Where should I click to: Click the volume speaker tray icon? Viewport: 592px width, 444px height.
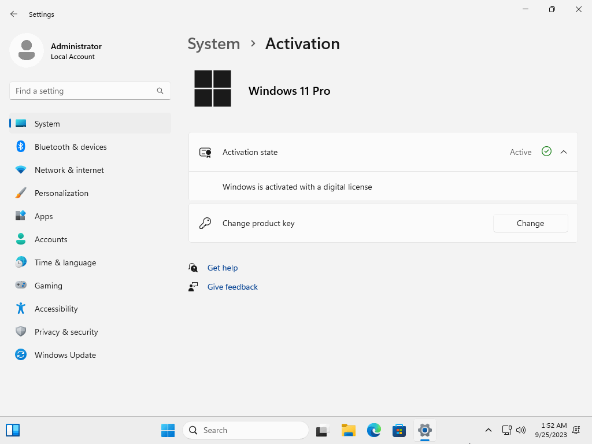(x=521, y=430)
